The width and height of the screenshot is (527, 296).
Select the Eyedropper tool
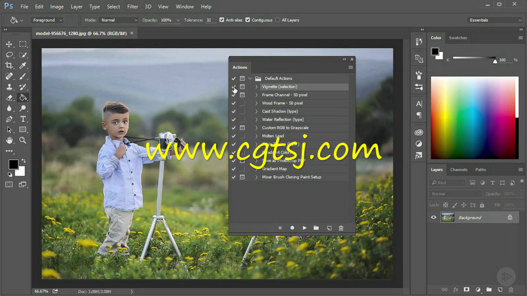pyautogui.click(x=22, y=65)
